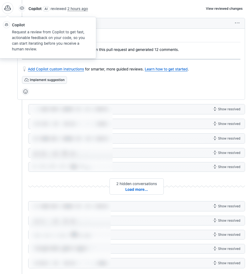This screenshot has width=251, height=274.
Task: Open View reviewed changes
Action: click(224, 9)
